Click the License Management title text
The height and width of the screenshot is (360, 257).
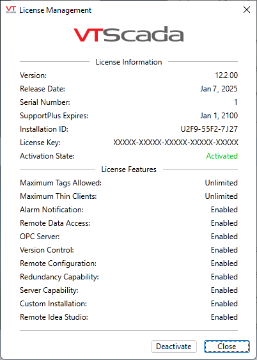coord(56,10)
